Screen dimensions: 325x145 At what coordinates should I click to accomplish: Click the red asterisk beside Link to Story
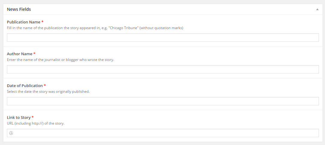(33, 117)
